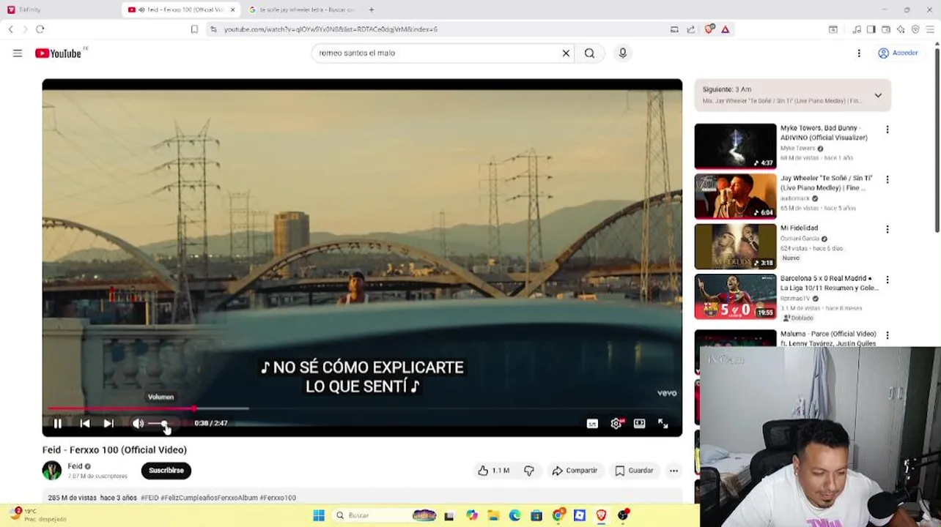Open options for Barcelona vs Real Madrid video

click(888, 280)
